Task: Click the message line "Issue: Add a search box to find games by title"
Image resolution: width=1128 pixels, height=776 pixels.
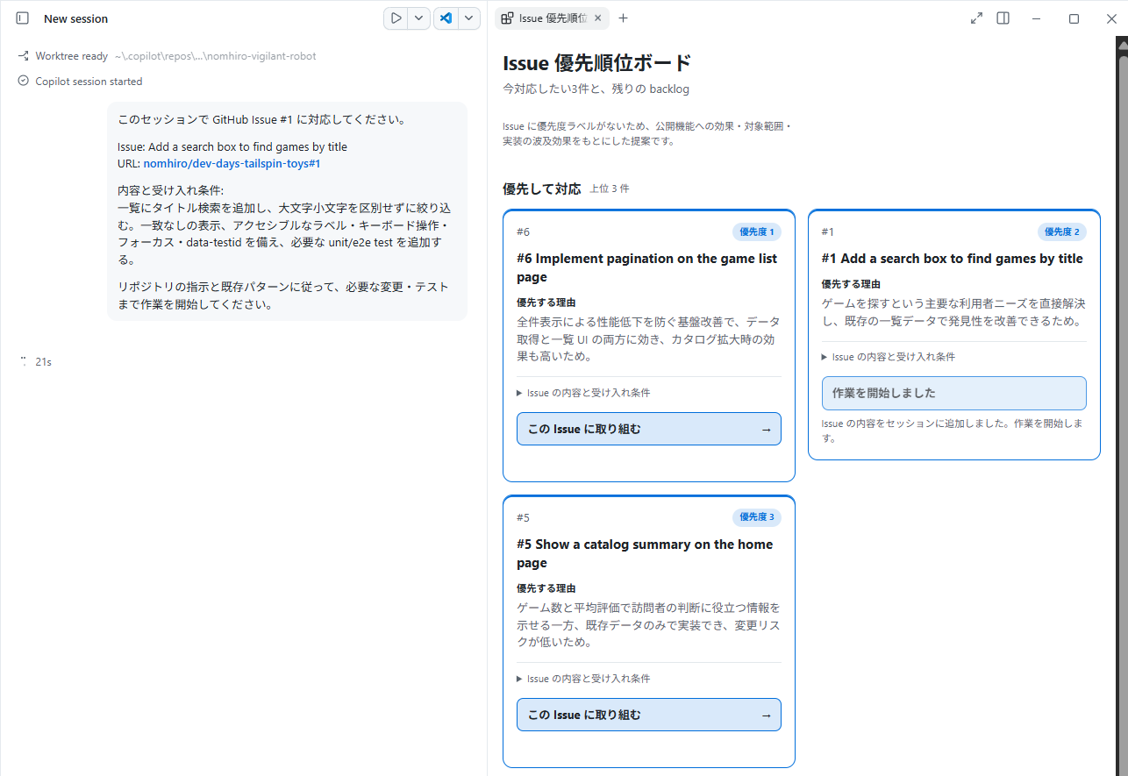Action: pos(232,147)
